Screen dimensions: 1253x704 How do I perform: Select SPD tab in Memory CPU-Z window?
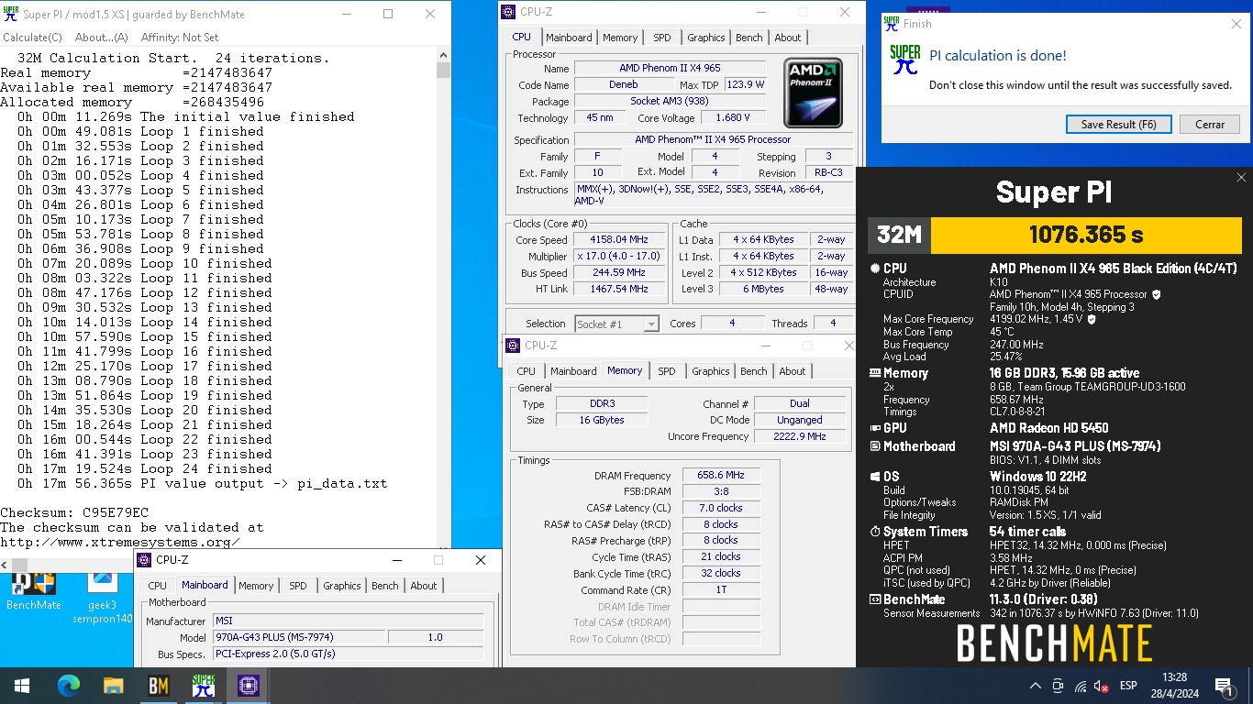667,371
